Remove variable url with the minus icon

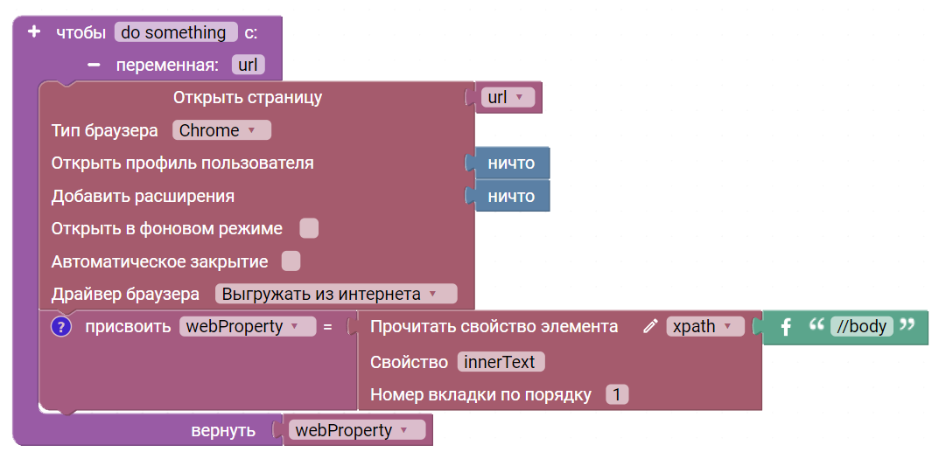94,65
